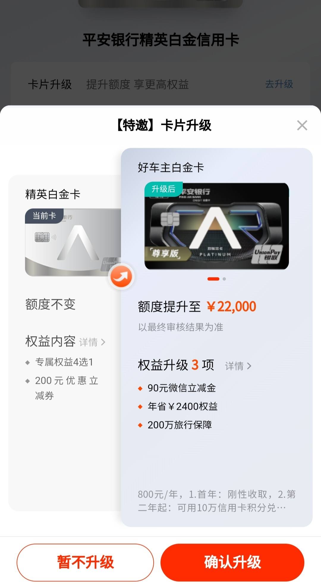Tap the 专属权益4选1 benefit item

click(59, 362)
